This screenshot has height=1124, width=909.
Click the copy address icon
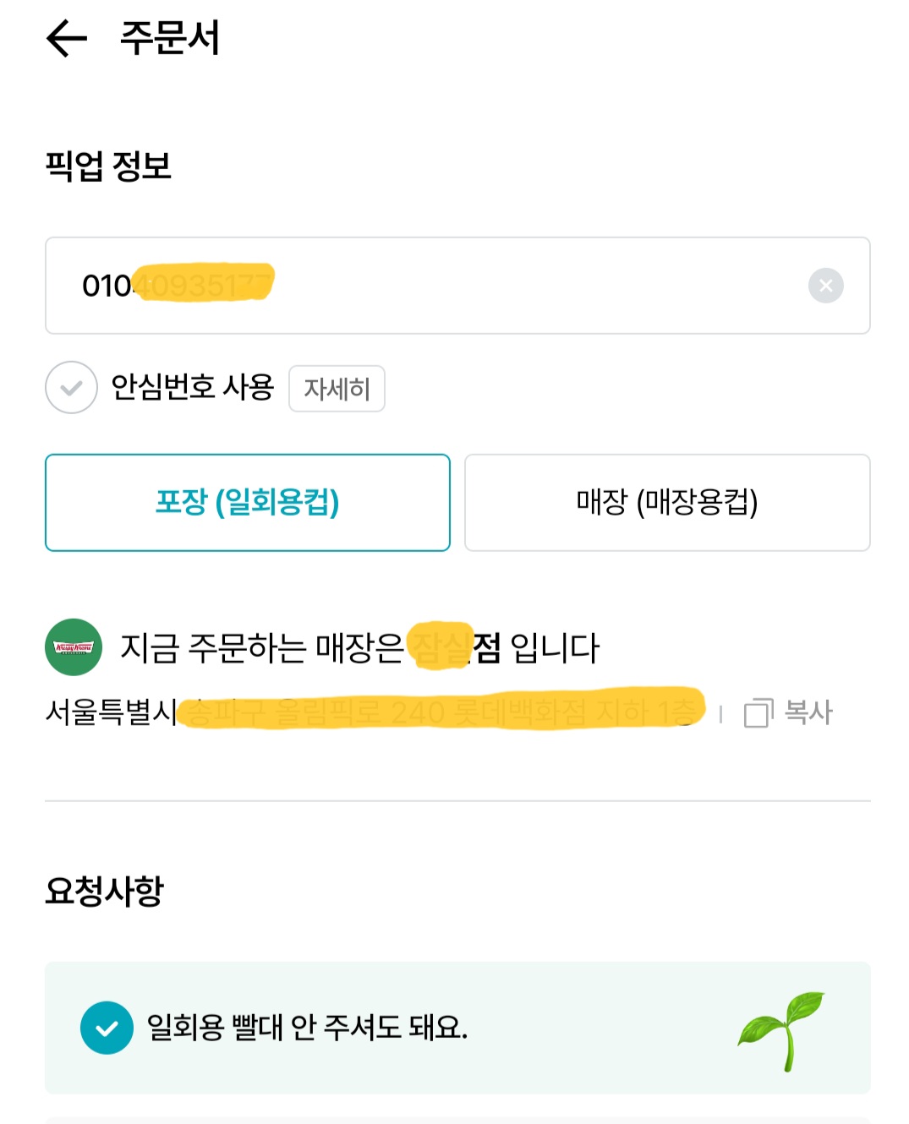pyautogui.click(x=758, y=712)
